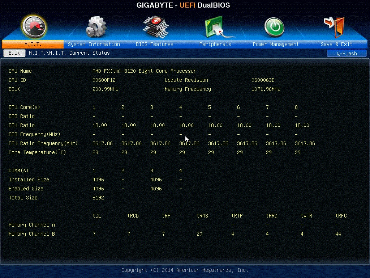Click the Power Management green power icon

click(x=274, y=27)
